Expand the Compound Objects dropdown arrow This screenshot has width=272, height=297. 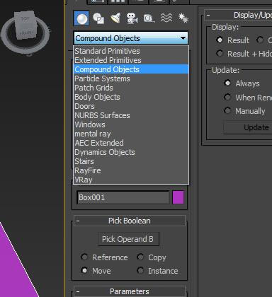pos(183,38)
